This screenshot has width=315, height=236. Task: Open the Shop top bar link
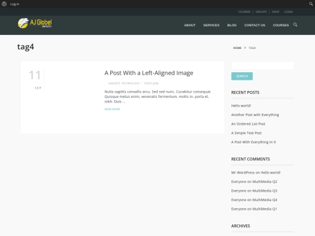[275, 12]
